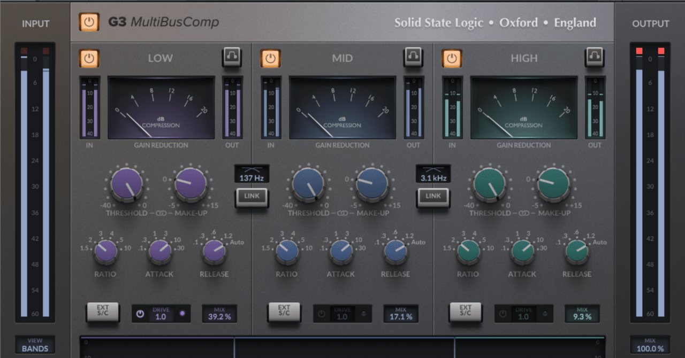
Task: Click the LOW band Threshold knob
Action: [x=127, y=185]
